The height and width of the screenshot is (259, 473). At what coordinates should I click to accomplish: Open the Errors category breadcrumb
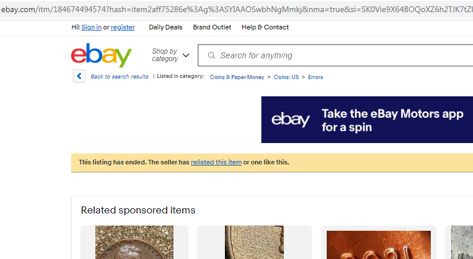click(316, 77)
